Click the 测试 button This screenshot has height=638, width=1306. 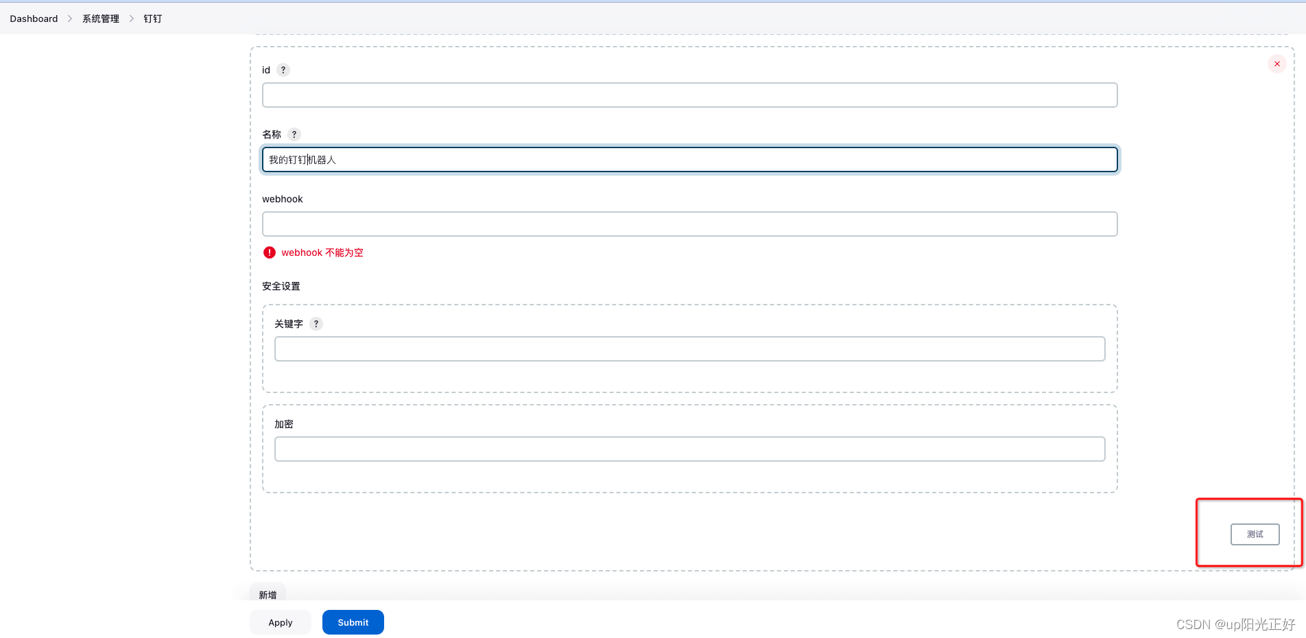1255,534
